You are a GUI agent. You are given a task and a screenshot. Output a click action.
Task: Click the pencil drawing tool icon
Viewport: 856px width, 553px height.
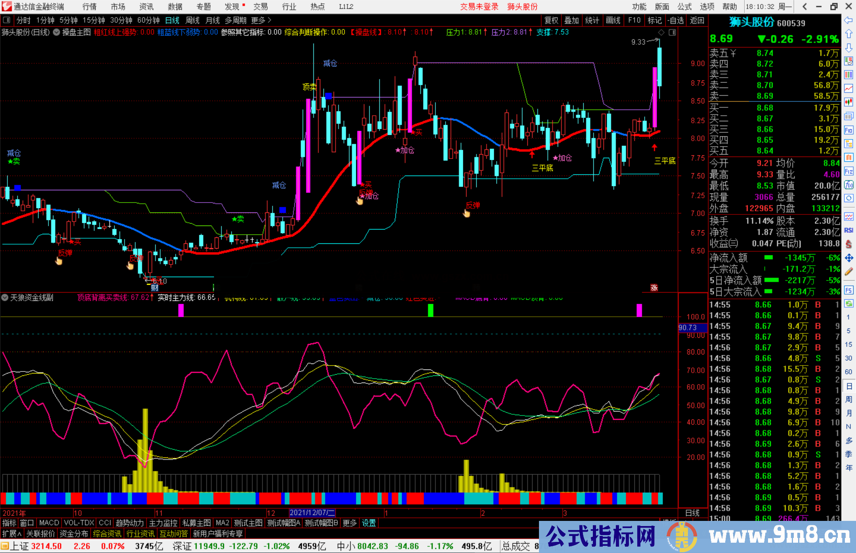tap(848, 272)
